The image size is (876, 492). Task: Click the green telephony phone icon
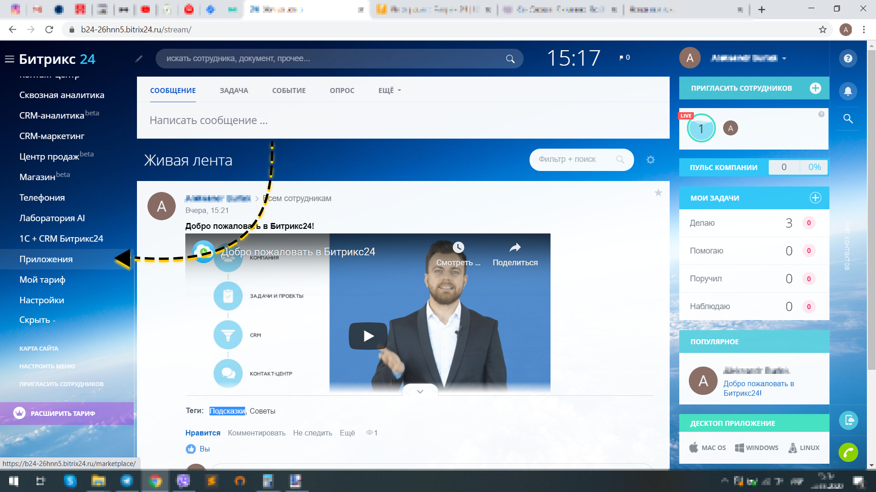(x=848, y=453)
